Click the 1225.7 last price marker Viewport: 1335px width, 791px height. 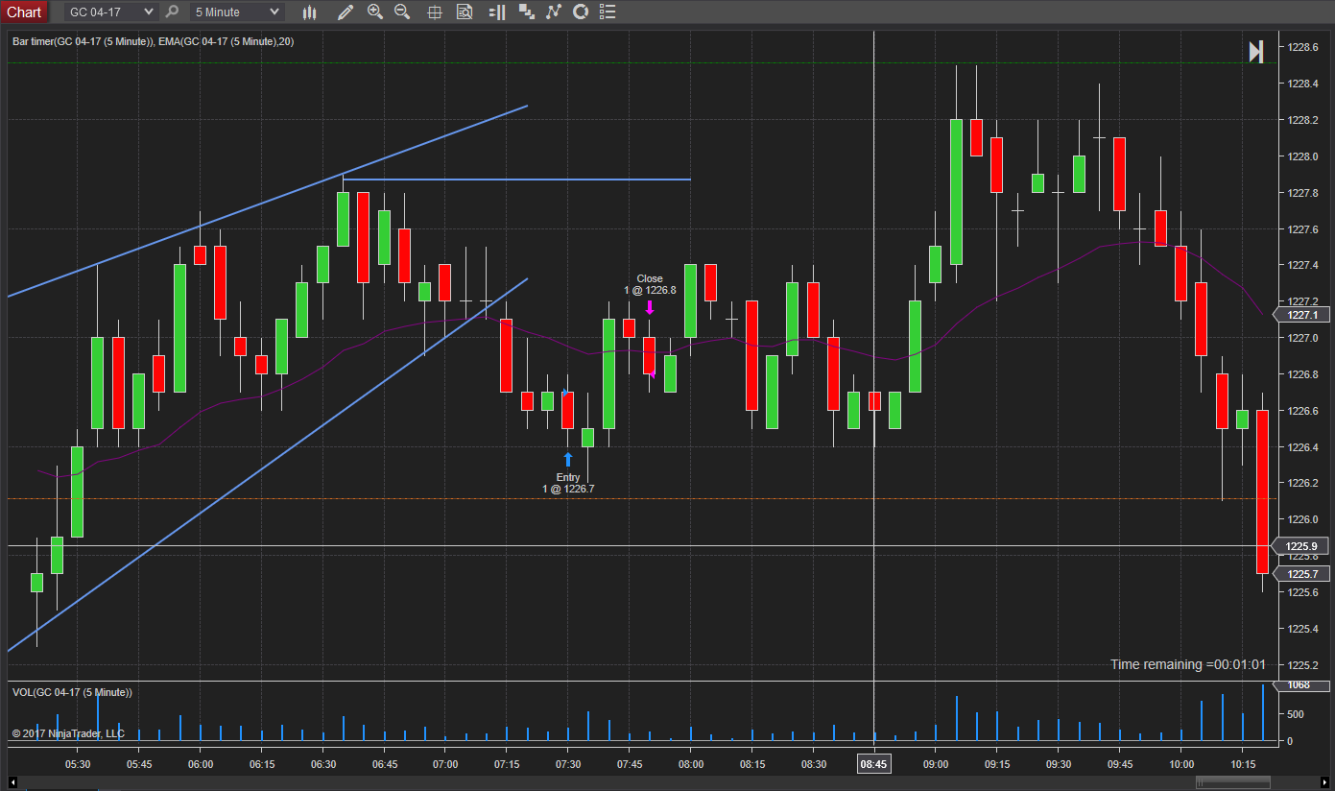click(x=1301, y=574)
